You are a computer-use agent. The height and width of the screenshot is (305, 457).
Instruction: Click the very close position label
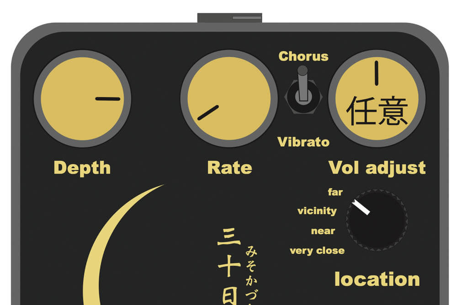[x=317, y=251]
